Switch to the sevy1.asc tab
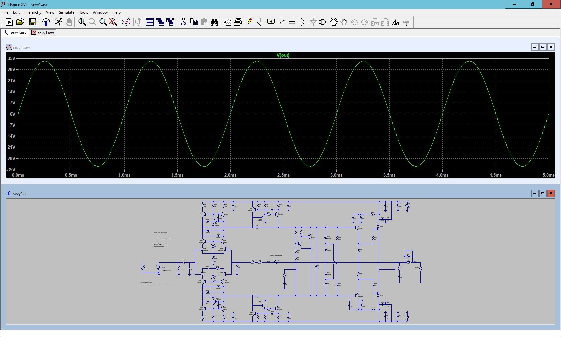Image resolution: width=561 pixels, height=337 pixels. point(15,32)
